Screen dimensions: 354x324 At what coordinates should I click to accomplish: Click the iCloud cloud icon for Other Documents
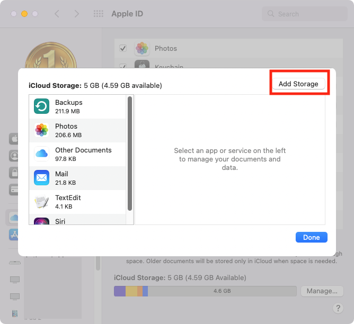pyautogui.click(x=41, y=154)
